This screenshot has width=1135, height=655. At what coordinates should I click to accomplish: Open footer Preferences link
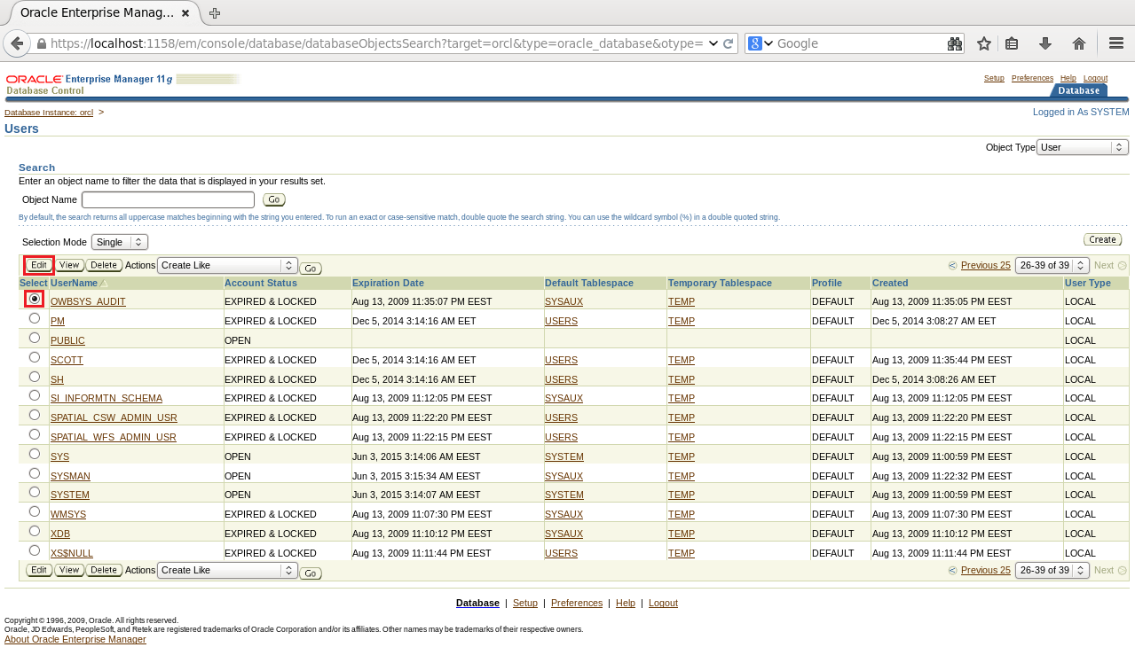(577, 603)
